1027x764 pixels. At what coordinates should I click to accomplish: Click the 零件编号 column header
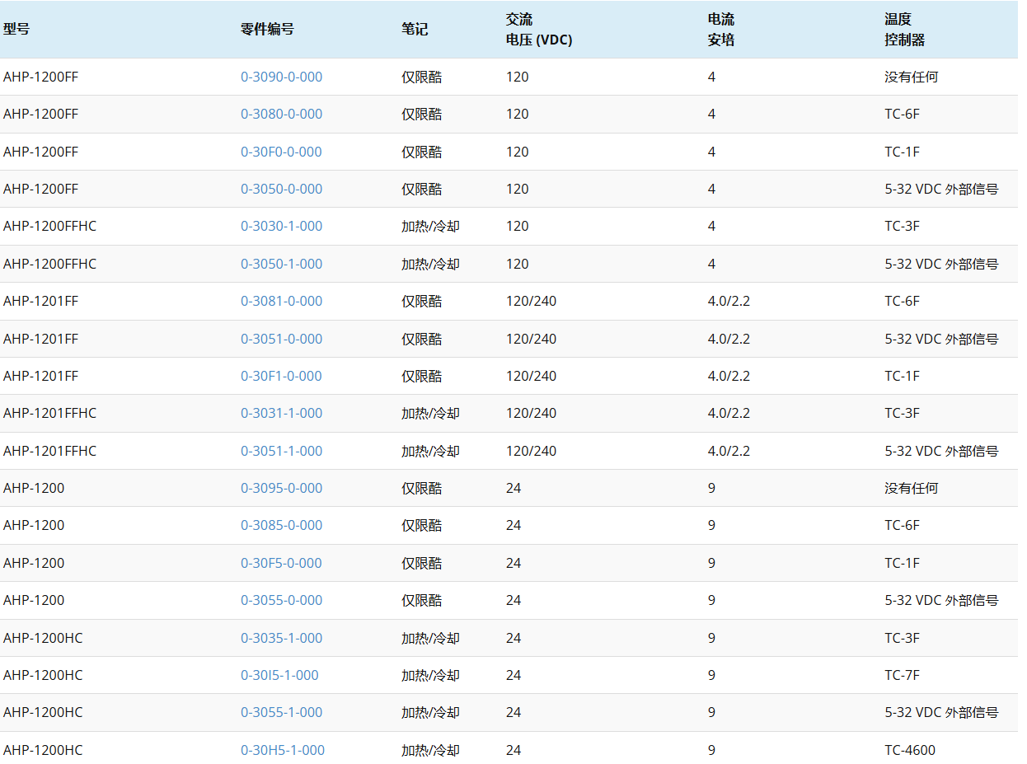[x=267, y=29]
